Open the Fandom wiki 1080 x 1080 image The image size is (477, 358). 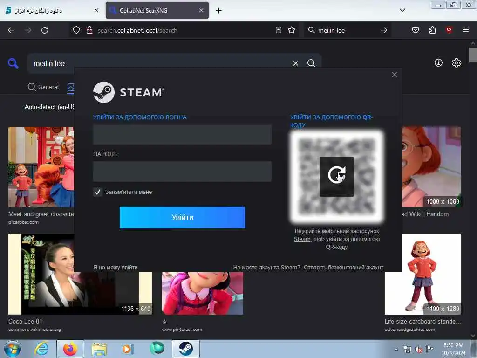(x=431, y=167)
